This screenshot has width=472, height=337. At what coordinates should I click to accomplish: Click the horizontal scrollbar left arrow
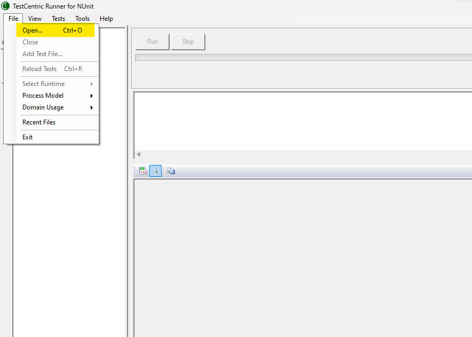(139, 154)
